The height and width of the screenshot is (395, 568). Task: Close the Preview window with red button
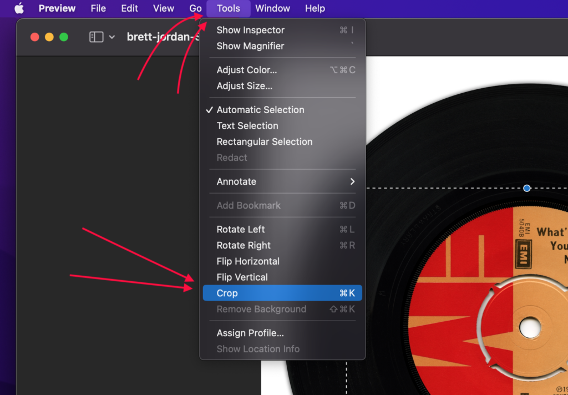35,37
